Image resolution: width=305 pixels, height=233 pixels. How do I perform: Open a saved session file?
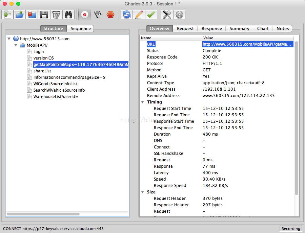coord(20,15)
